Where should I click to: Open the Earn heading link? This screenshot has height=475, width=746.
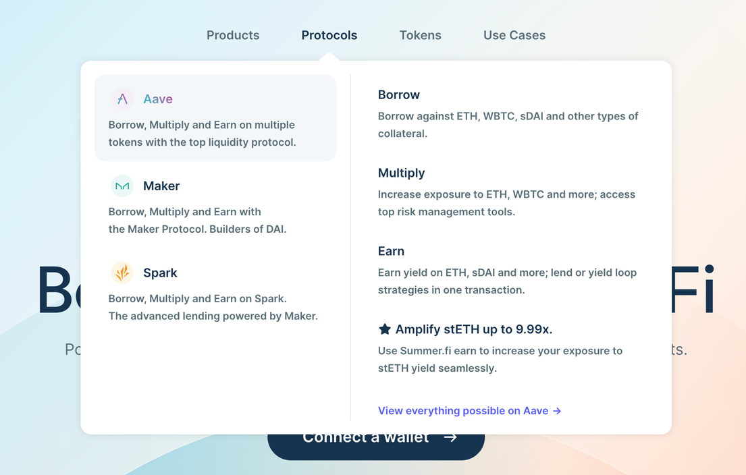point(391,251)
